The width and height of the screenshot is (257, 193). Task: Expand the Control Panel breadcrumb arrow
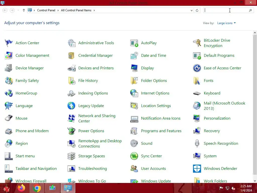pos(58,10)
